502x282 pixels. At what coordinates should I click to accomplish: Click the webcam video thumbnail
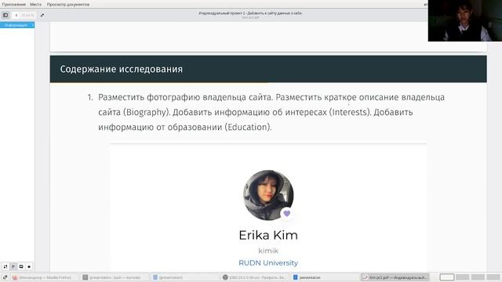point(465,20)
